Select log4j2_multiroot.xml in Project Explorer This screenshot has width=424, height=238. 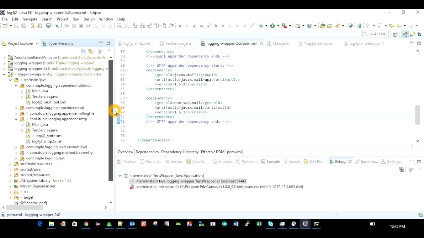pos(46,102)
